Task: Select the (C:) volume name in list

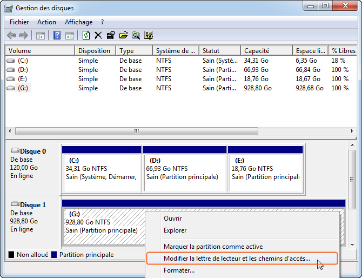Action: click(23, 61)
